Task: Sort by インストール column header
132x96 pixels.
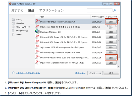Action: click(112, 17)
